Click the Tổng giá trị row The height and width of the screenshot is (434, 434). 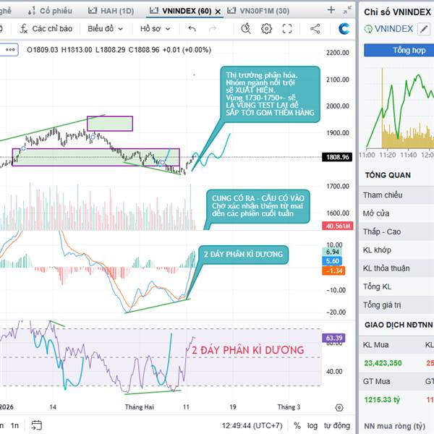point(396,305)
